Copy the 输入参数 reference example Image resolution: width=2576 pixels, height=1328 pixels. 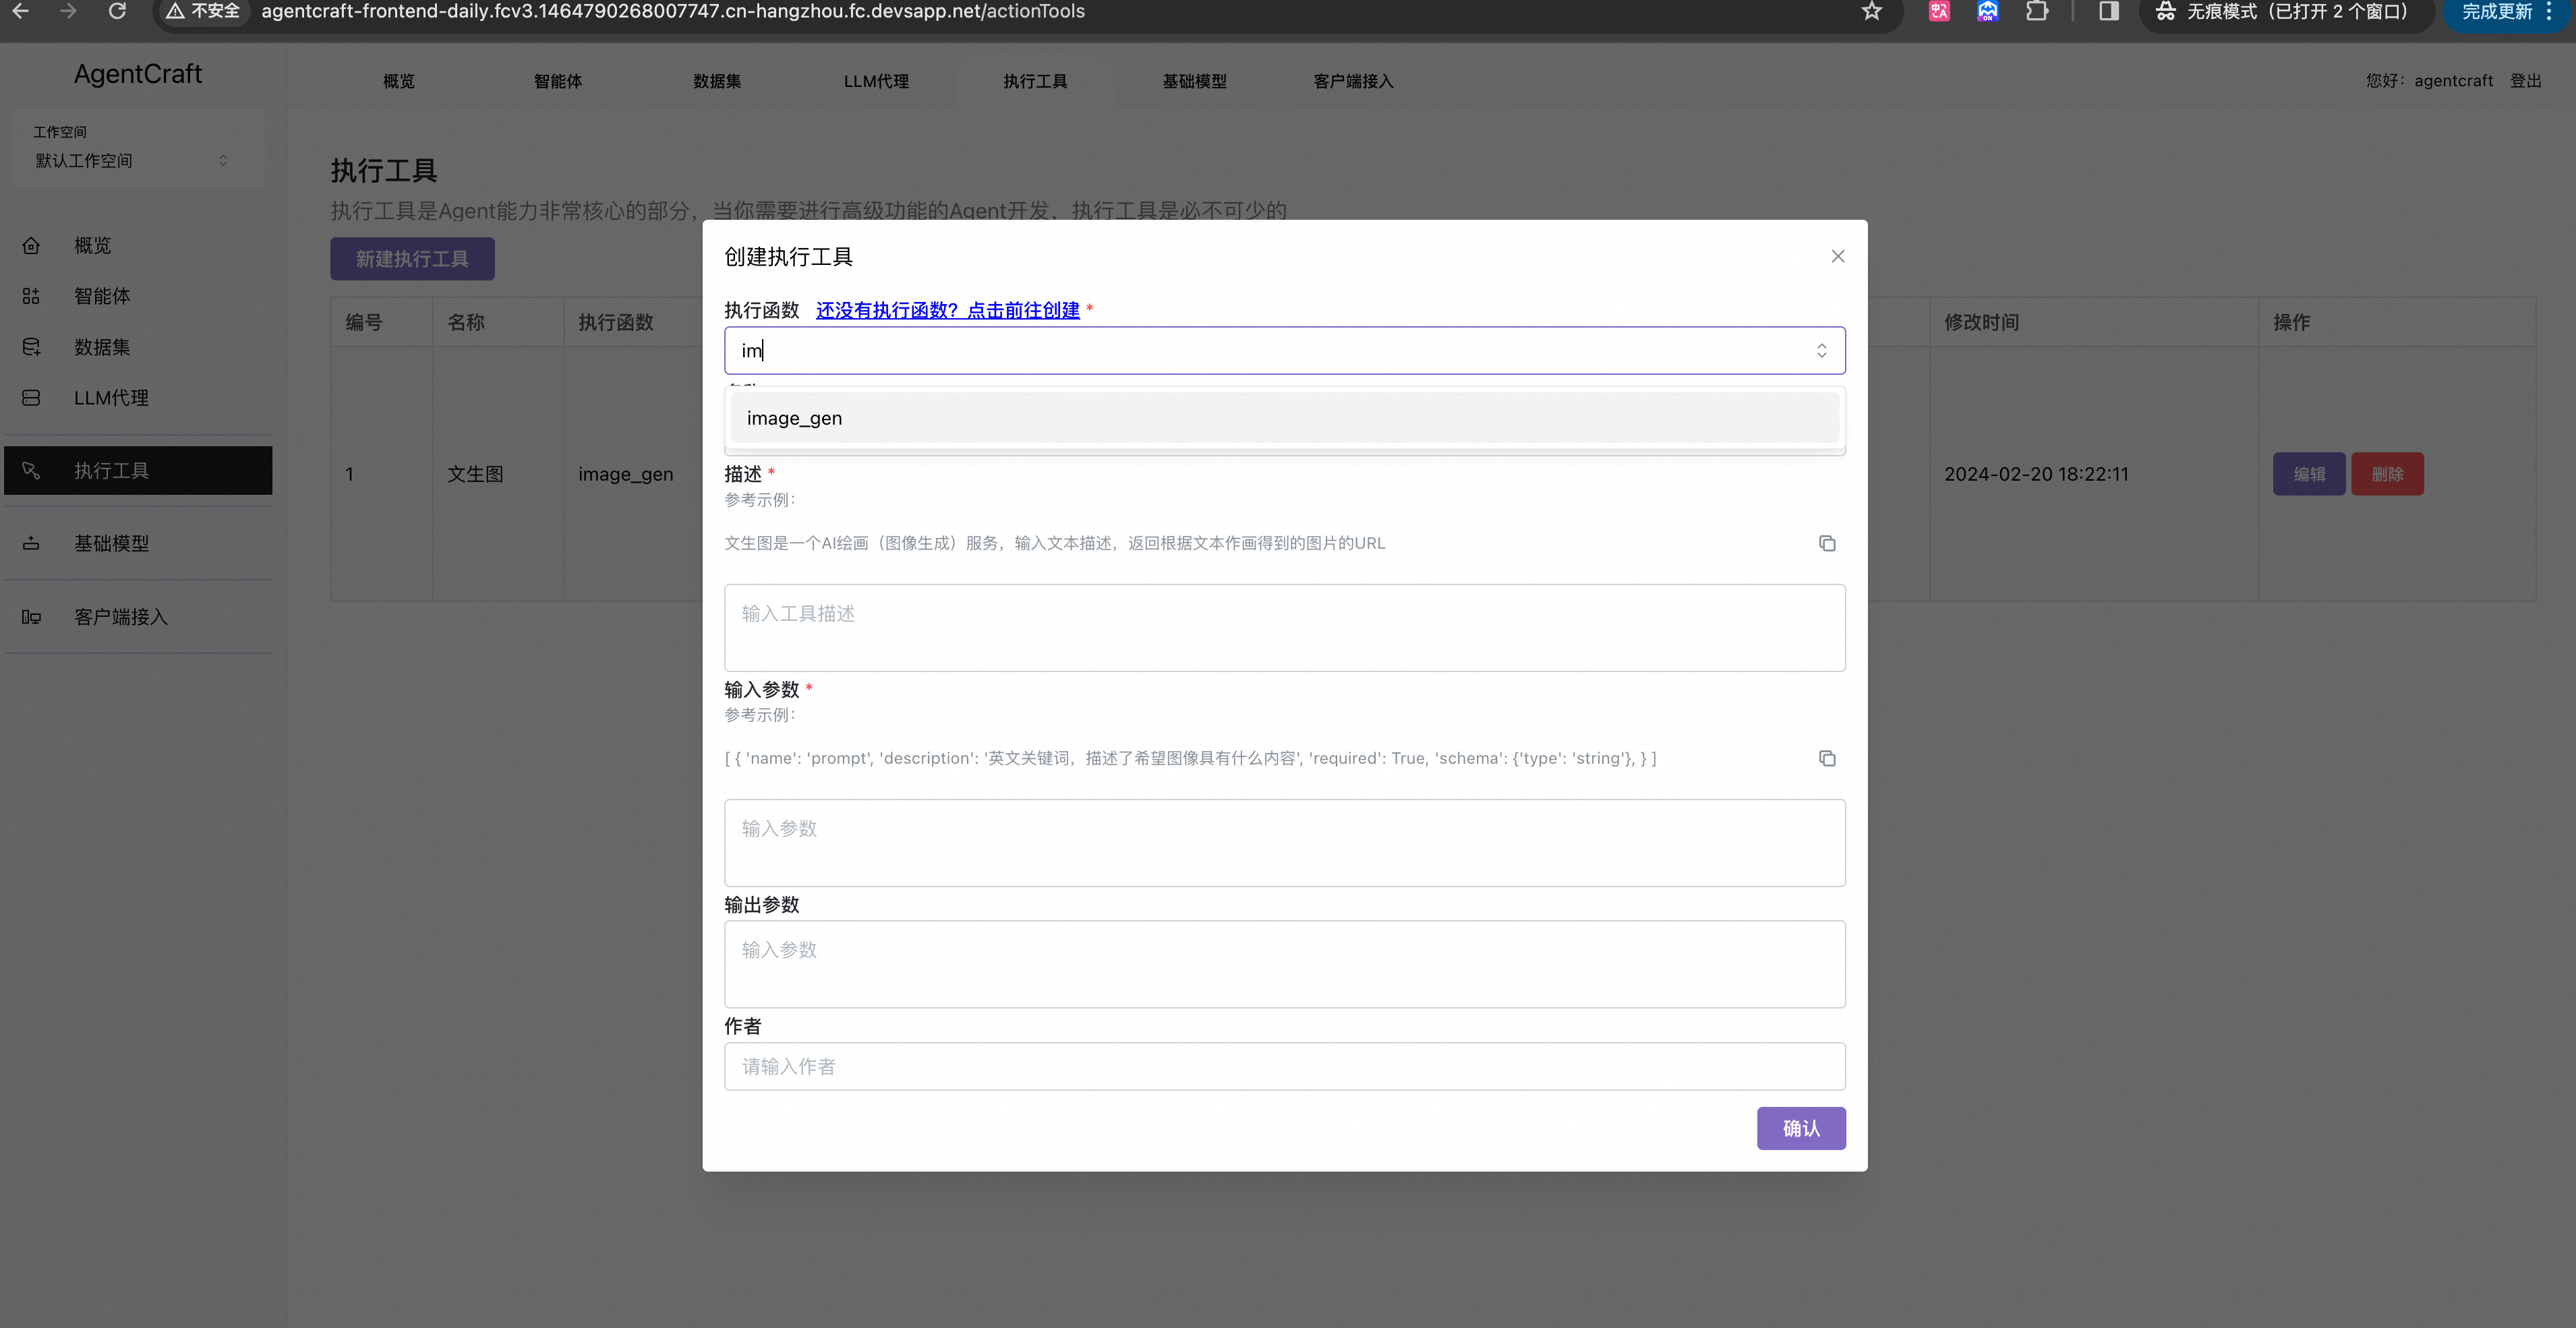pyautogui.click(x=1826, y=758)
